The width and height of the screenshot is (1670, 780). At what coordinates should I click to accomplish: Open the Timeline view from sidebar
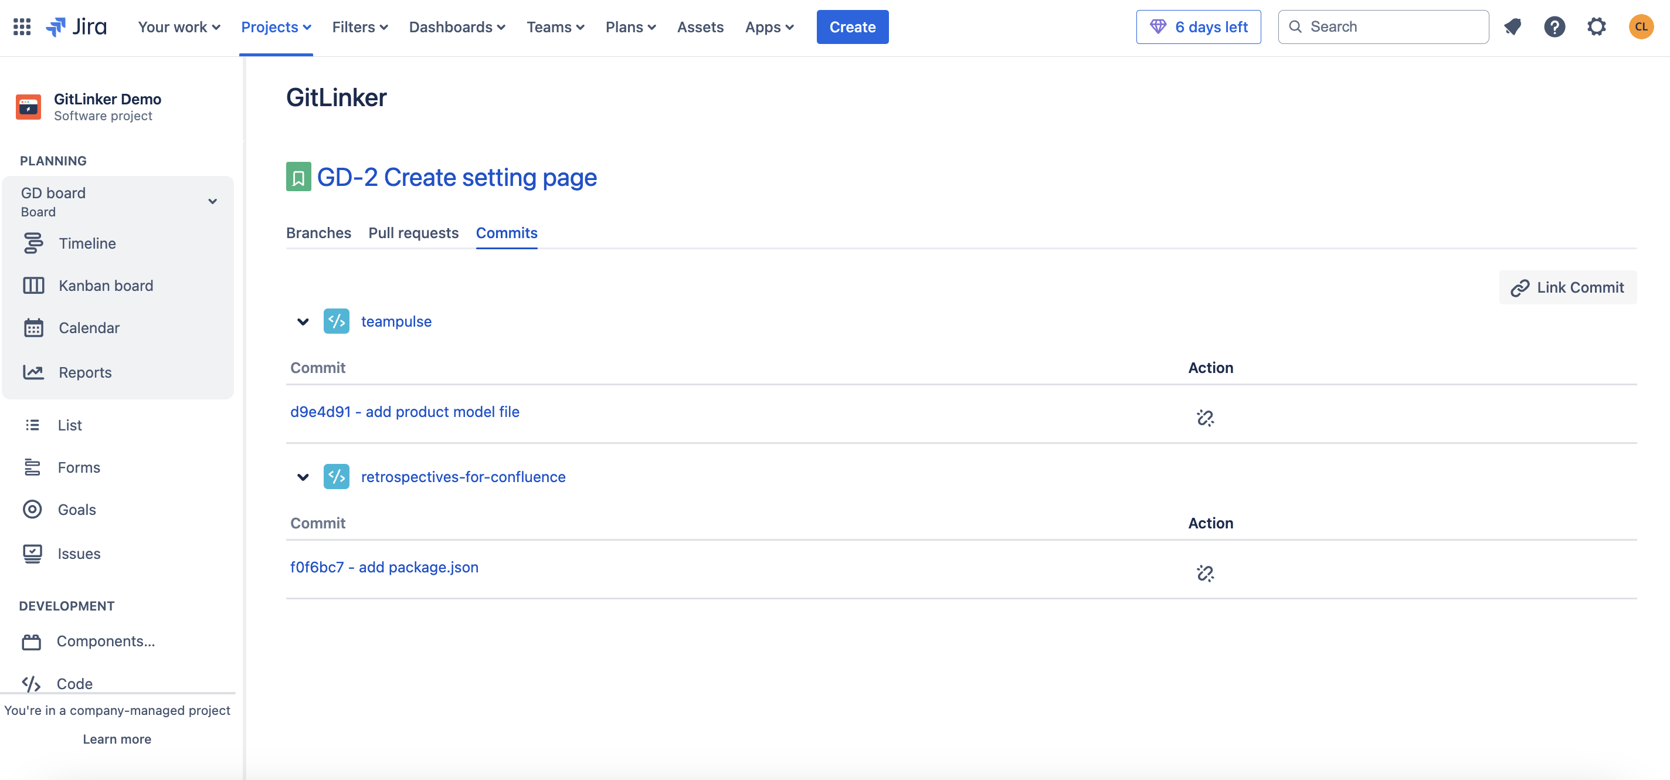tap(33, 243)
